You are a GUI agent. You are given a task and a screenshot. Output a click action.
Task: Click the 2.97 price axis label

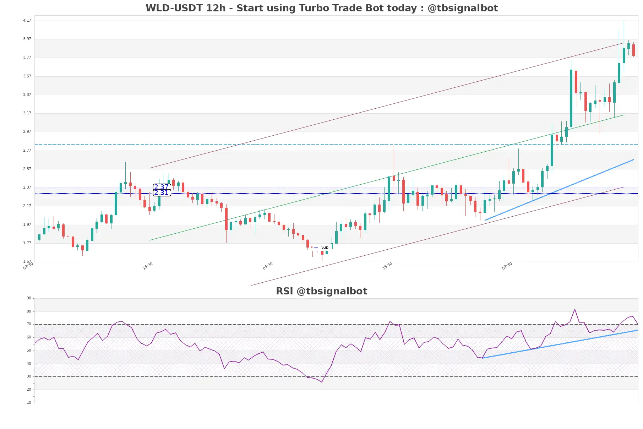click(x=27, y=131)
